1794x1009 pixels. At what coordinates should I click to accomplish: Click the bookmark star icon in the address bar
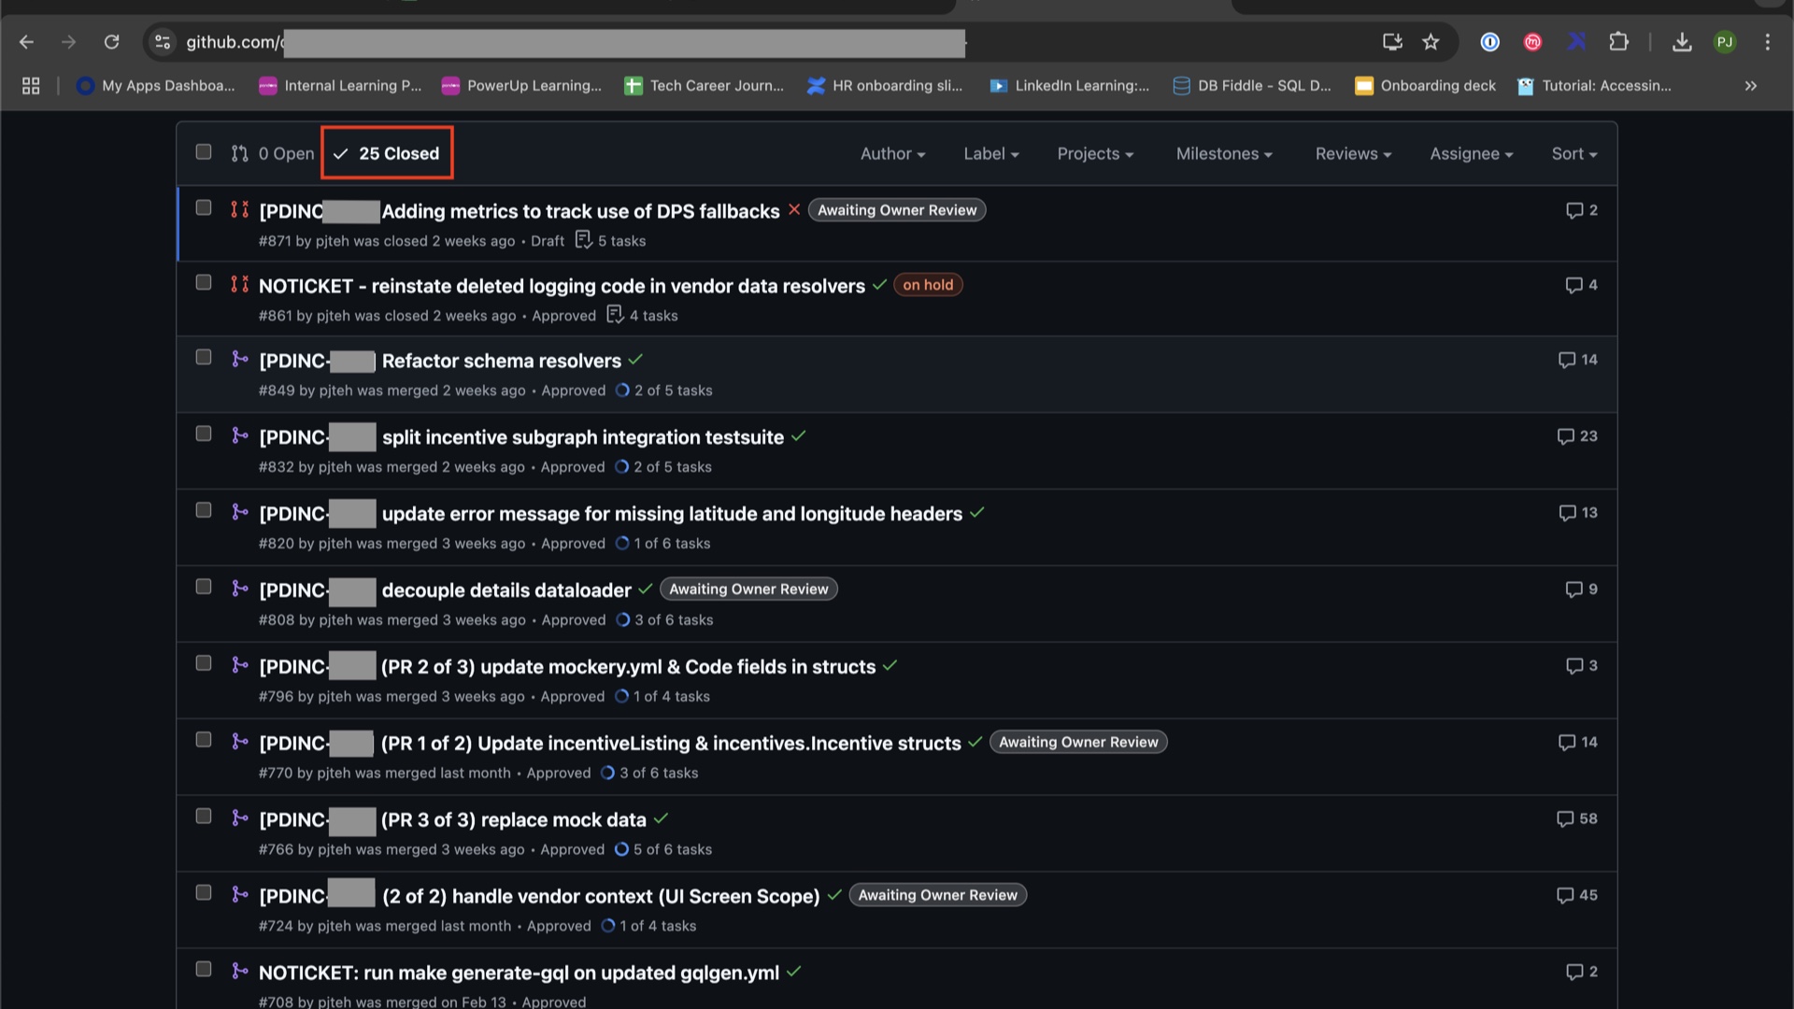(1431, 42)
